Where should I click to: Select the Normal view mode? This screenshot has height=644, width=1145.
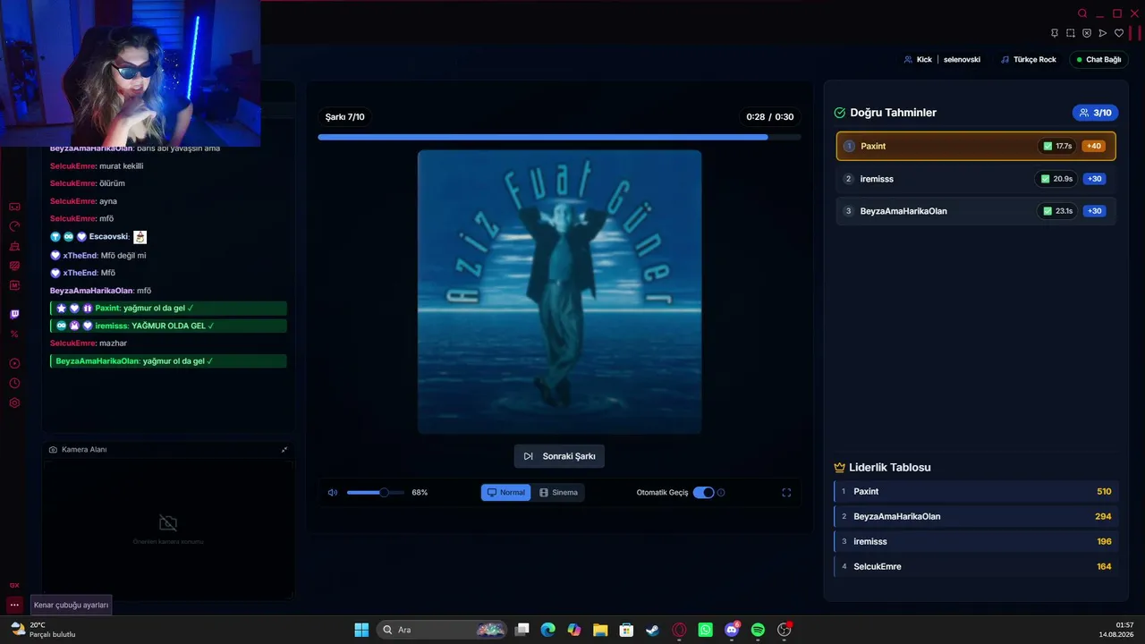(506, 492)
